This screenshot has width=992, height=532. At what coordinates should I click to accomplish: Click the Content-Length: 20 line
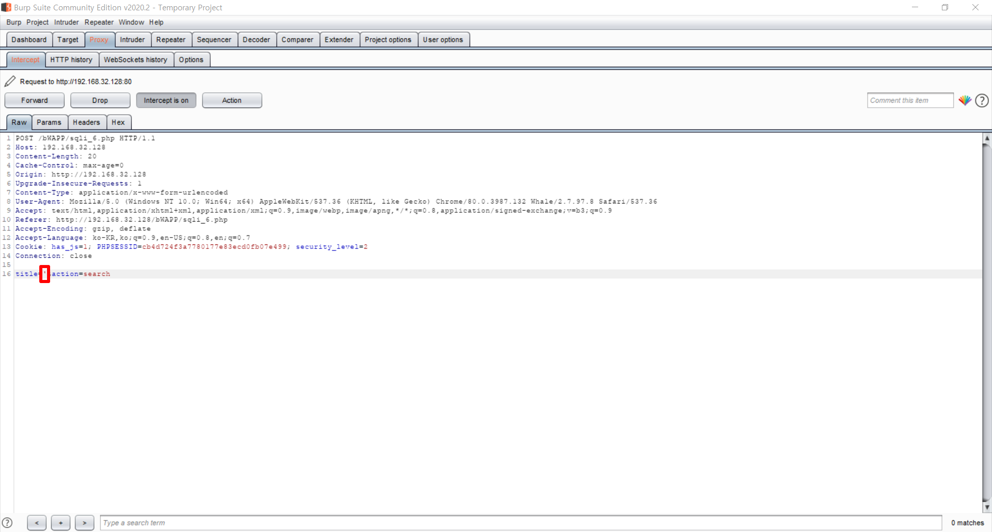tap(56, 157)
